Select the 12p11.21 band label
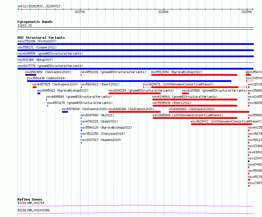Viewport: 262px width, 217px height. coord(25,25)
